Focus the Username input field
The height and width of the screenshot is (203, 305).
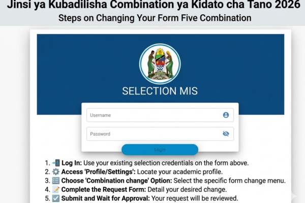point(152,115)
